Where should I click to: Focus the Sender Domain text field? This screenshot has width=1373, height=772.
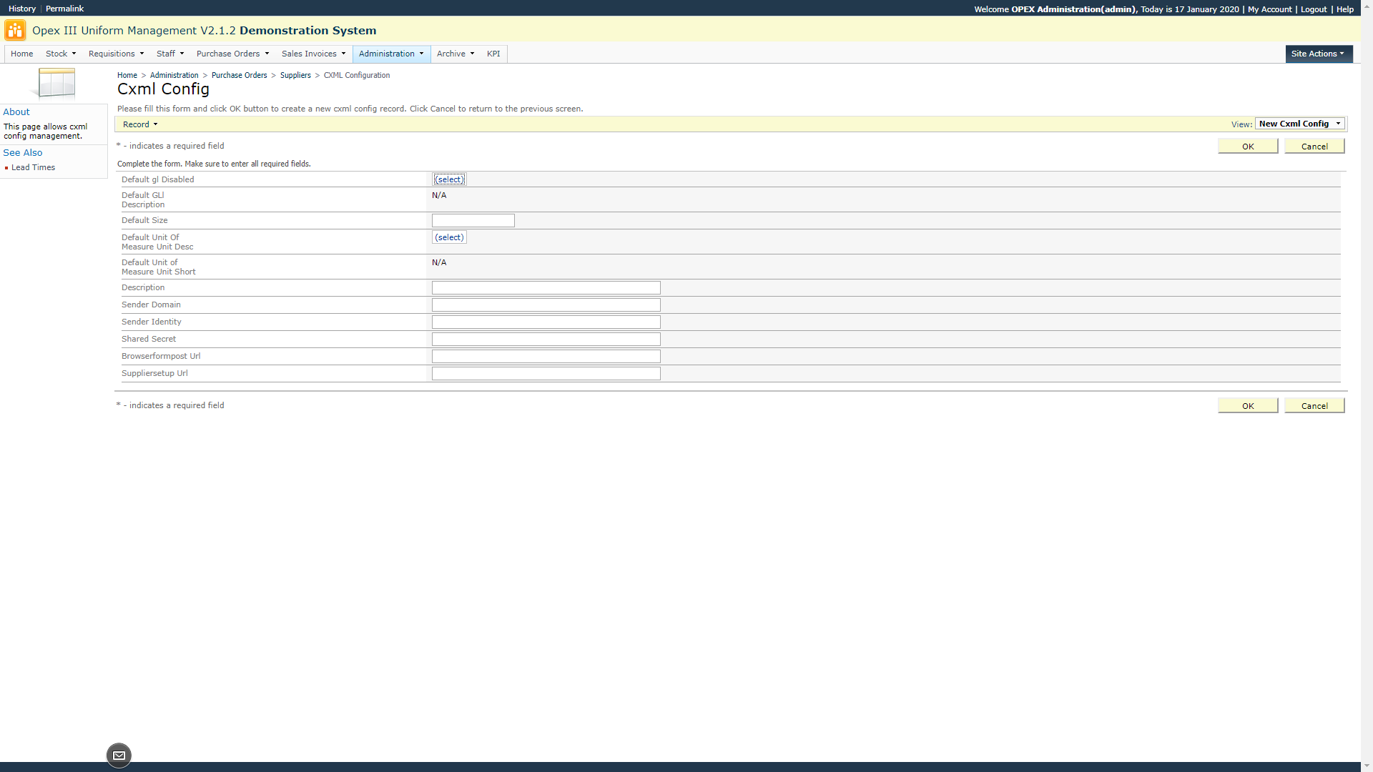point(546,305)
